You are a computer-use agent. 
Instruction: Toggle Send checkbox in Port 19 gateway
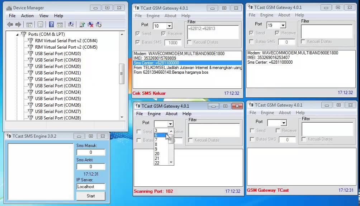point(251,33)
